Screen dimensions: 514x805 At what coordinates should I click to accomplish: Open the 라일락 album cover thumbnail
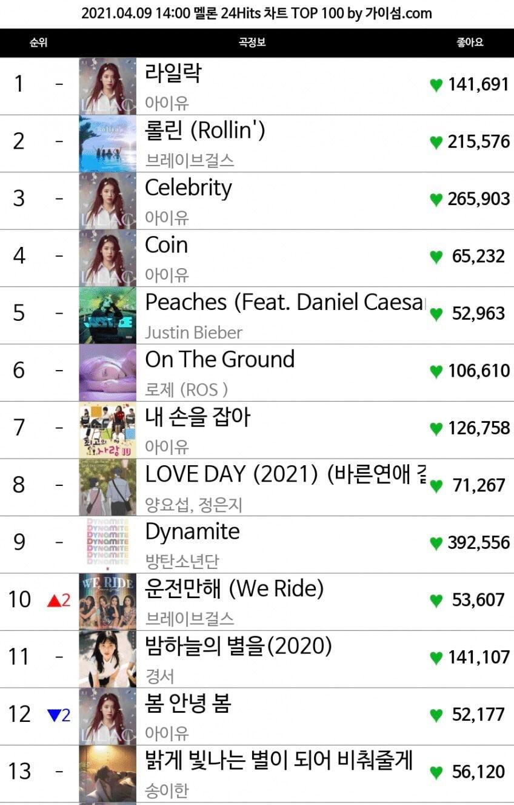click(x=108, y=86)
